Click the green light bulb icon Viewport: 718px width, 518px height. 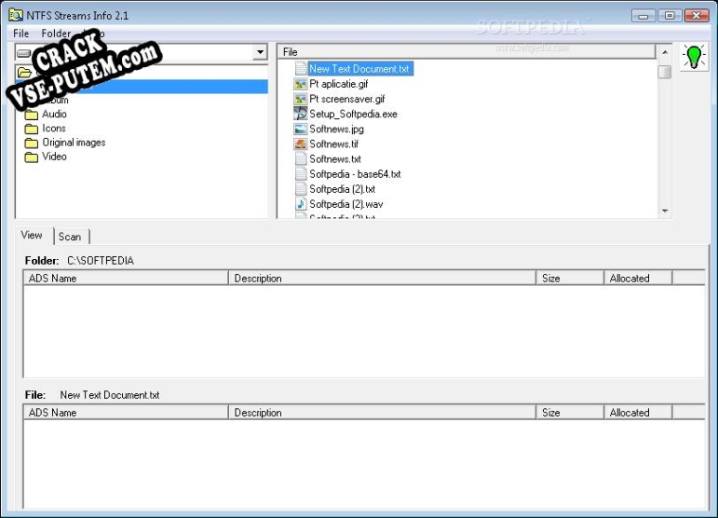coord(694,57)
